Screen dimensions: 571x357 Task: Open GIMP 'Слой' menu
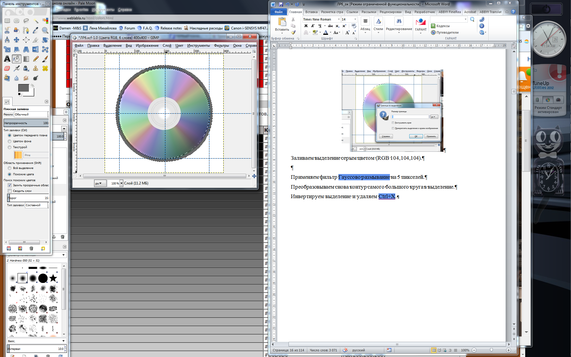pyautogui.click(x=167, y=46)
